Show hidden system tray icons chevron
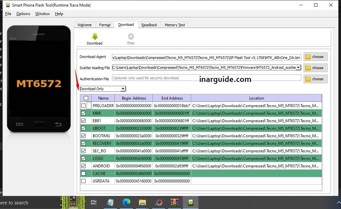Viewport: 341px width, 209px height. pos(339,202)
